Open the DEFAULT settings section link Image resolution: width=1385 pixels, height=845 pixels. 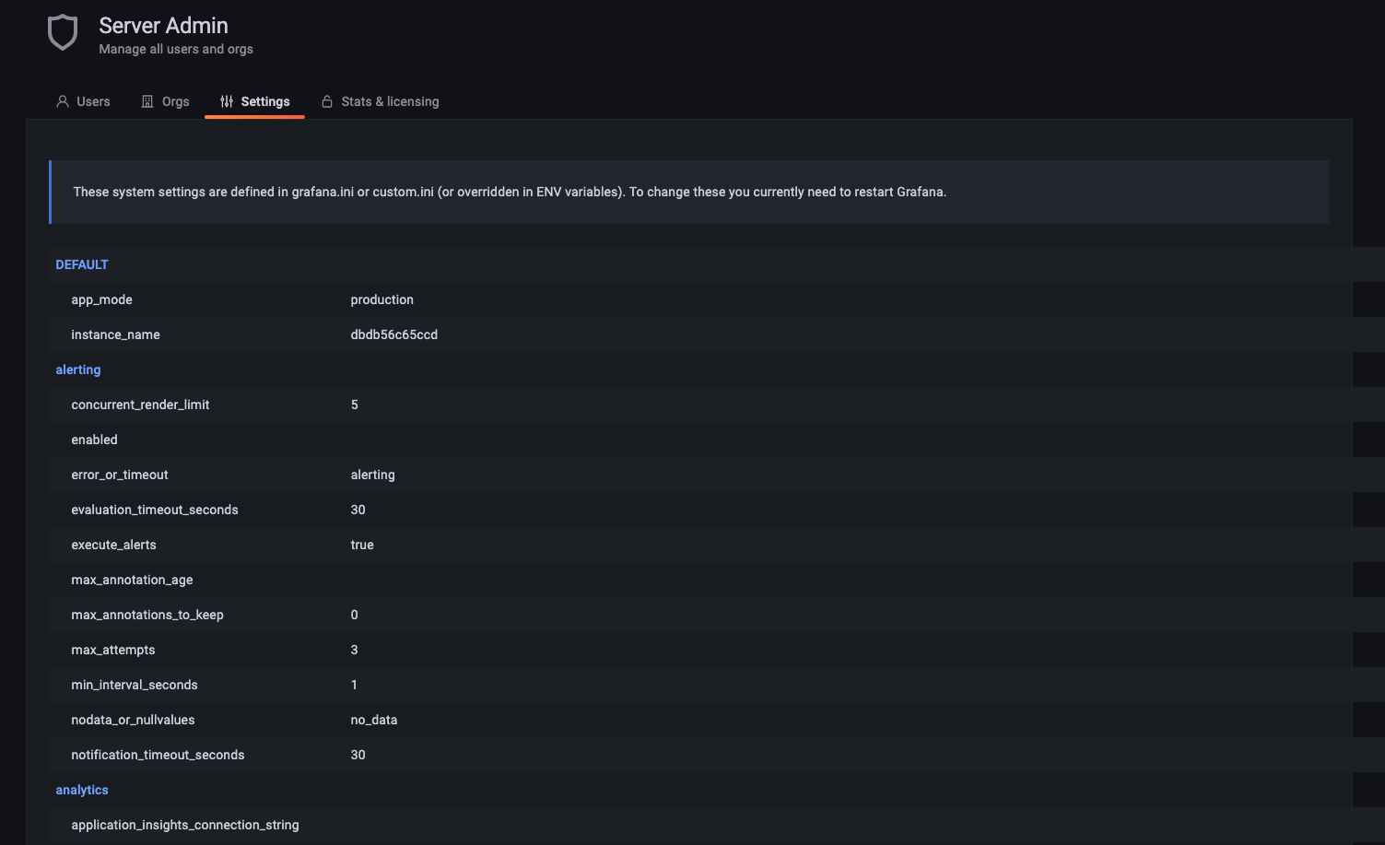tap(82, 264)
